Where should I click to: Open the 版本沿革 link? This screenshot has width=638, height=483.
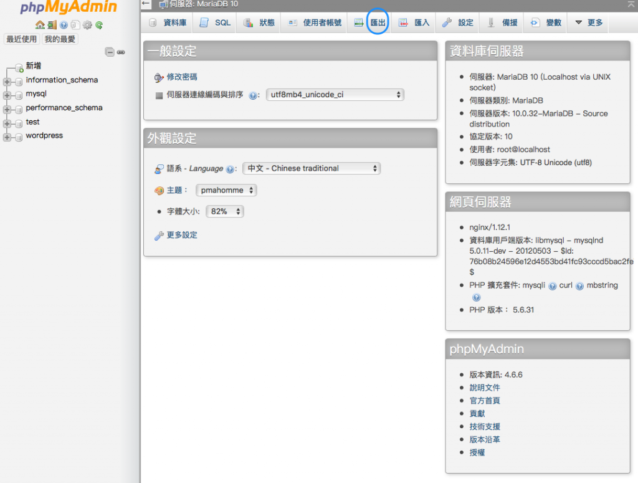click(485, 439)
